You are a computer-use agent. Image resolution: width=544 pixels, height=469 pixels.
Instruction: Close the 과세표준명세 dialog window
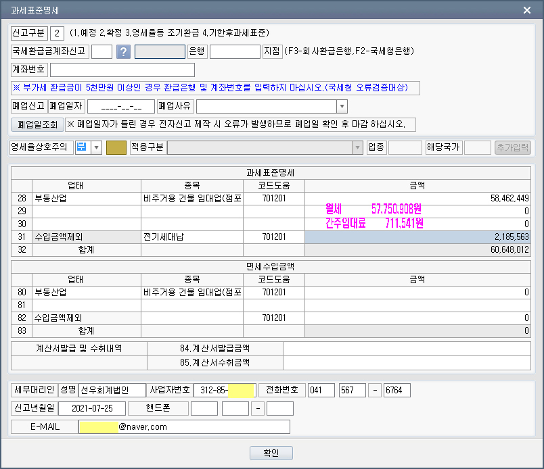(528, 9)
